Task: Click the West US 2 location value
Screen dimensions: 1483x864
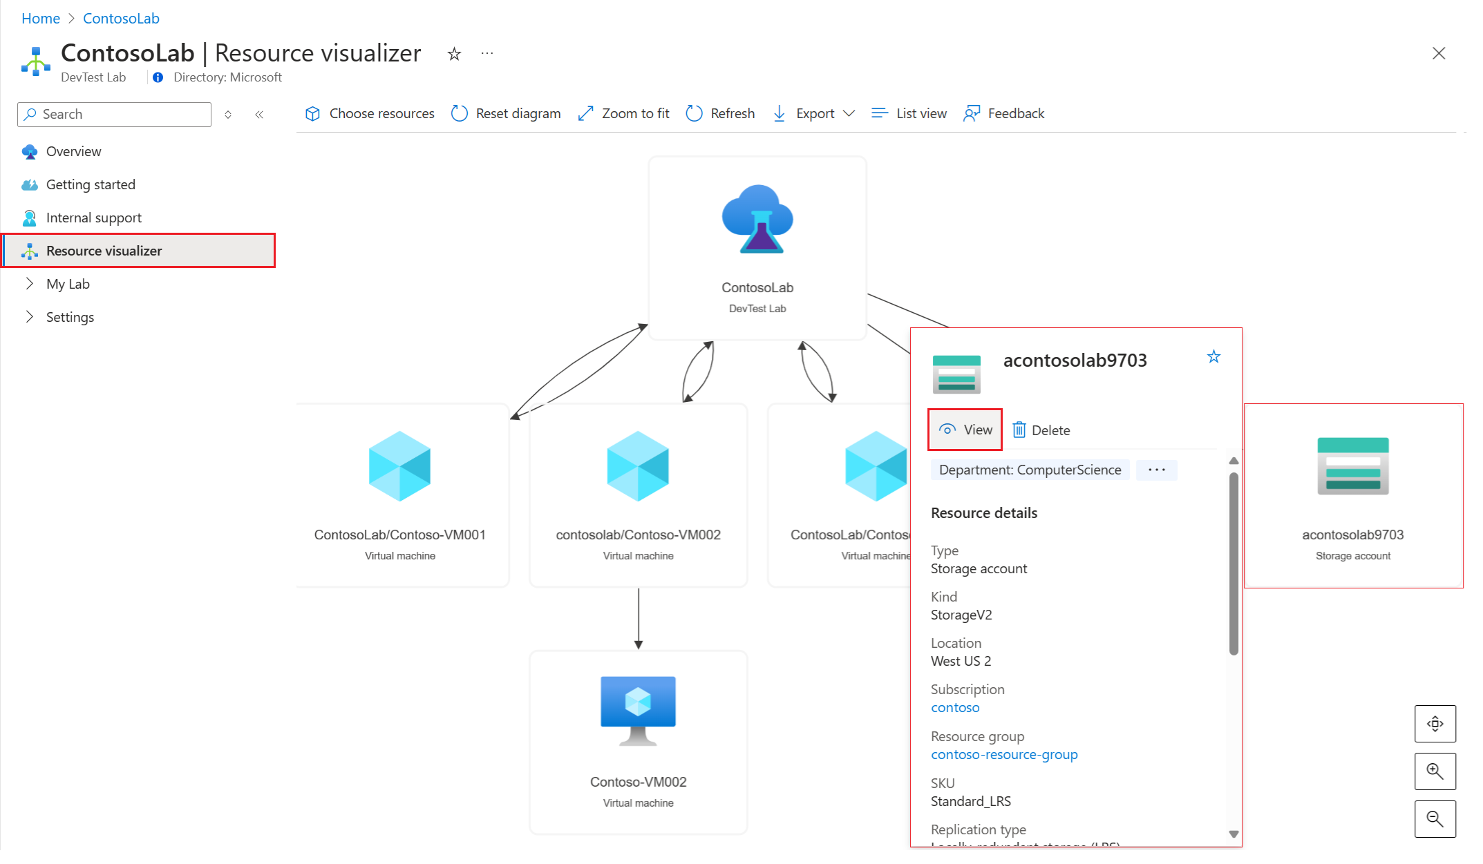Action: [961, 662]
